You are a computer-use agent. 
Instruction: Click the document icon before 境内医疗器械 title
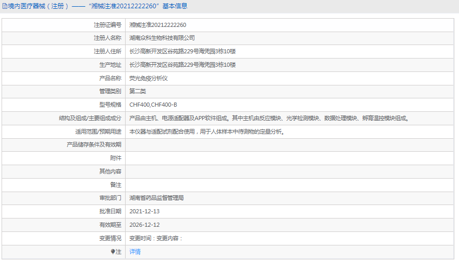5,6
